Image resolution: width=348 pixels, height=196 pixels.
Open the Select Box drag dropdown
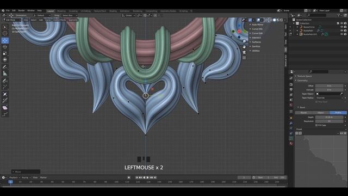tap(69, 16)
